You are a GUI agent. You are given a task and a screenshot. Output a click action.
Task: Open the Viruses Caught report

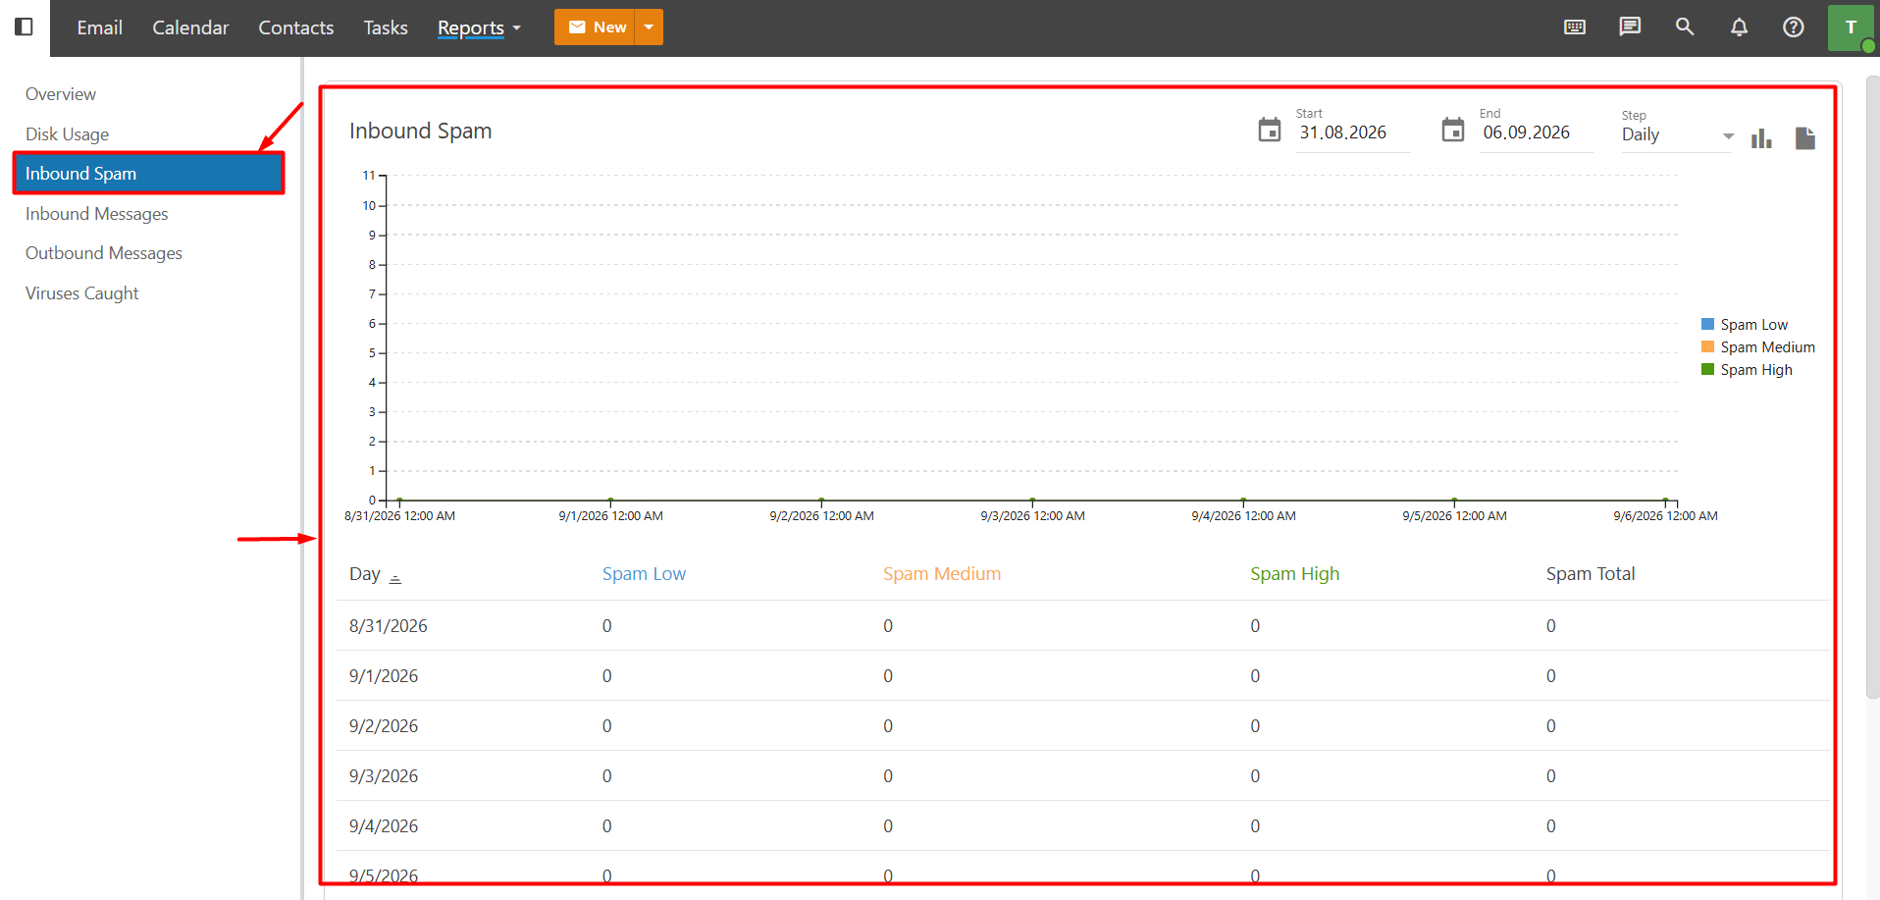[82, 293]
